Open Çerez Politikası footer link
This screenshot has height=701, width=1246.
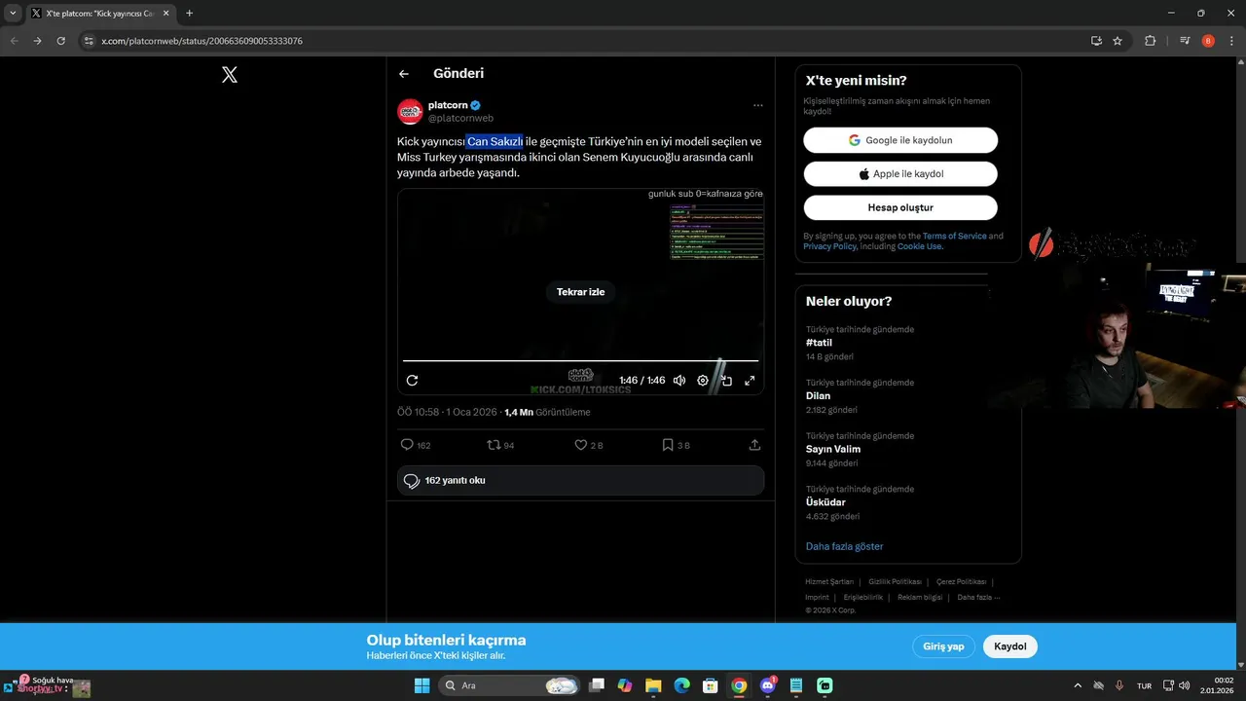click(961, 581)
